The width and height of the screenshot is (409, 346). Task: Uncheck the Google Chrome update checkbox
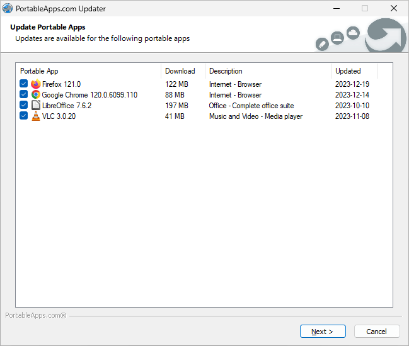coord(24,94)
